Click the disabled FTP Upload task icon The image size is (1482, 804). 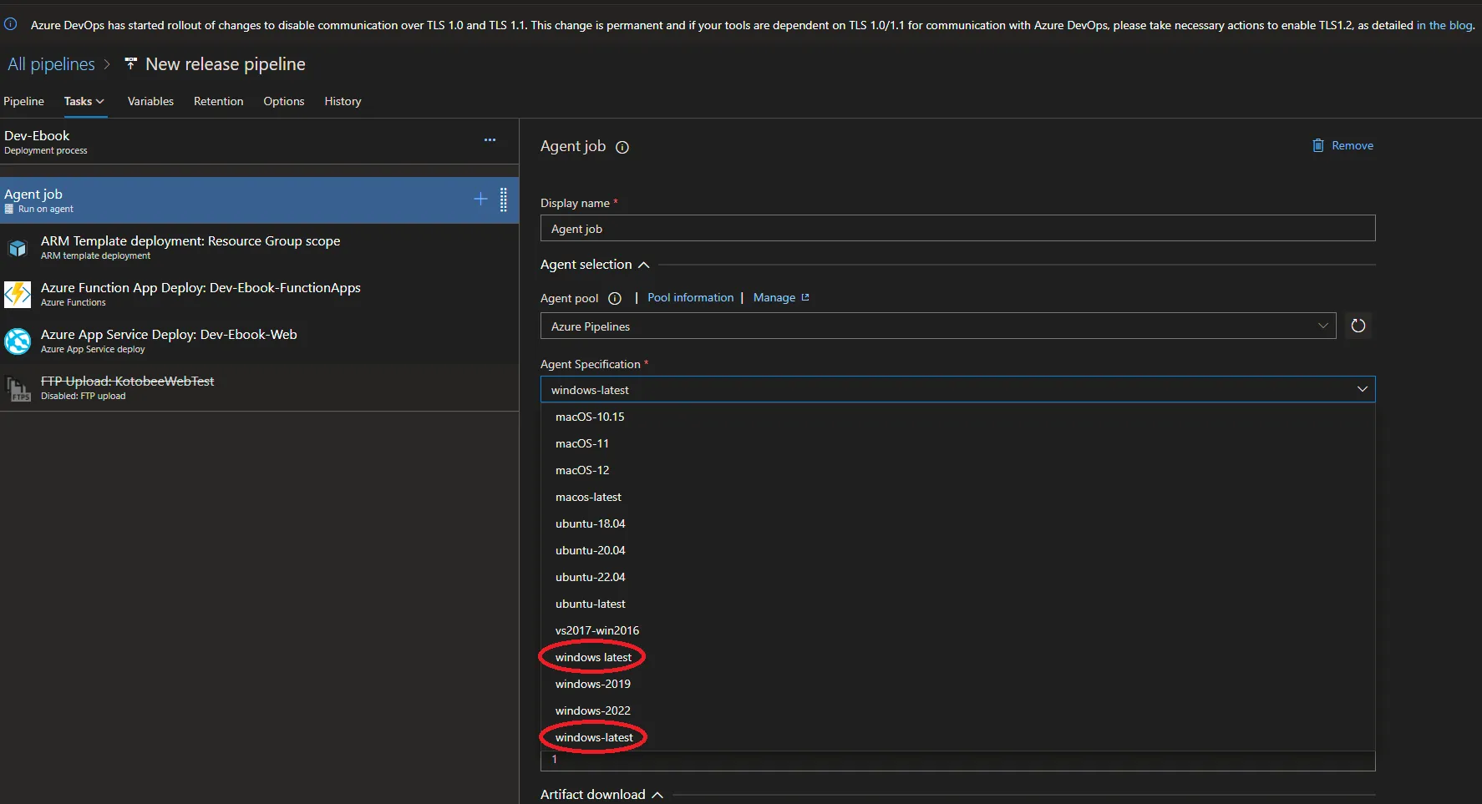tap(18, 388)
